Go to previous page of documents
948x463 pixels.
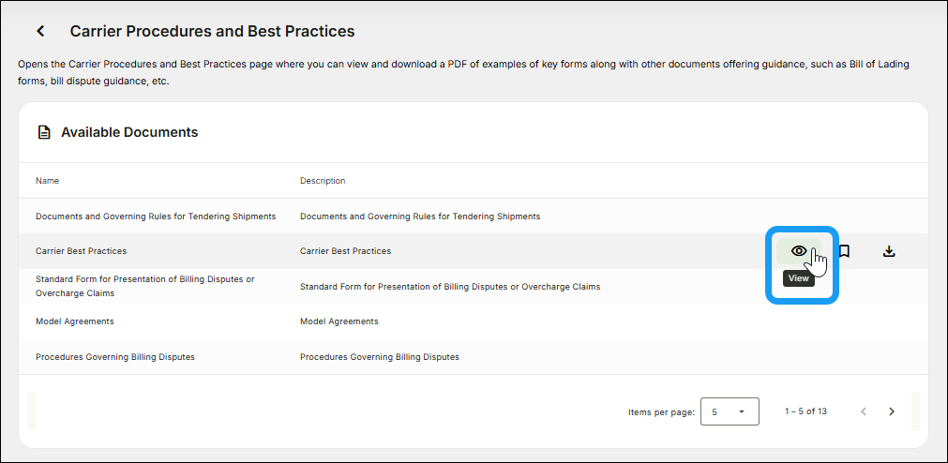(864, 411)
